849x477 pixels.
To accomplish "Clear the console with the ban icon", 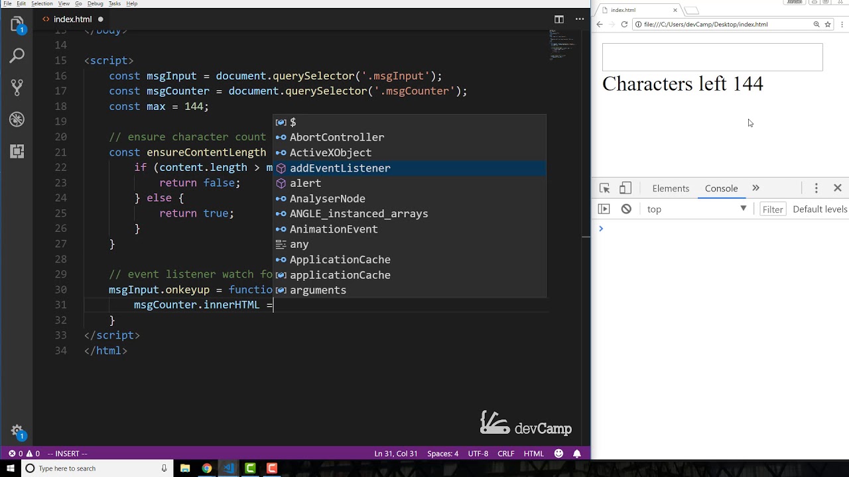I will click(626, 209).
